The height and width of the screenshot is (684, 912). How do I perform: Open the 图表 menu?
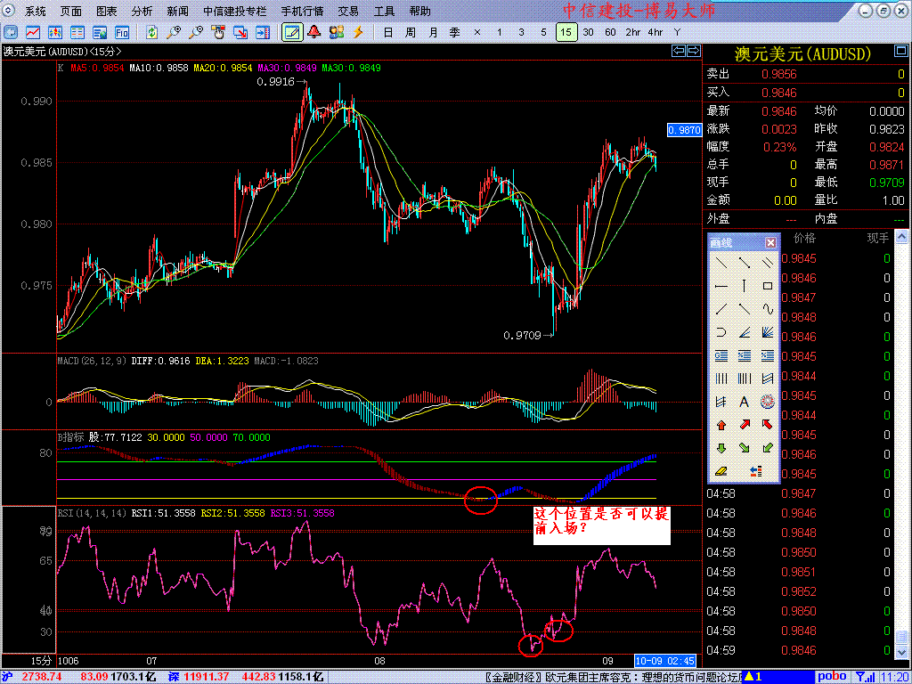[x=107, y=11]
